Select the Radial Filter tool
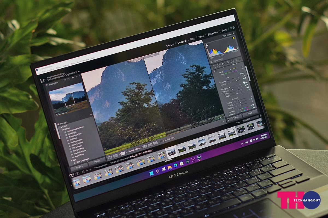The height and width of the screenshot is (218, 328). (x=232, y=61)
